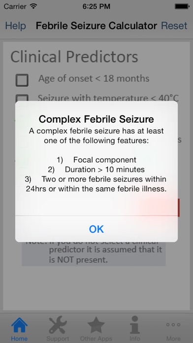
Task: Tap the More three-dots icon
Action: click(173, 325)
